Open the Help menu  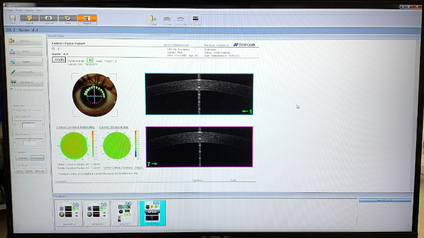pos(39,10)
